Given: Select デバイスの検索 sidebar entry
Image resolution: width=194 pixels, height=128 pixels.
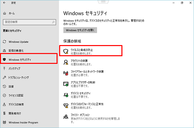Looking at the screenshot, I should click(x=16, y=104).
